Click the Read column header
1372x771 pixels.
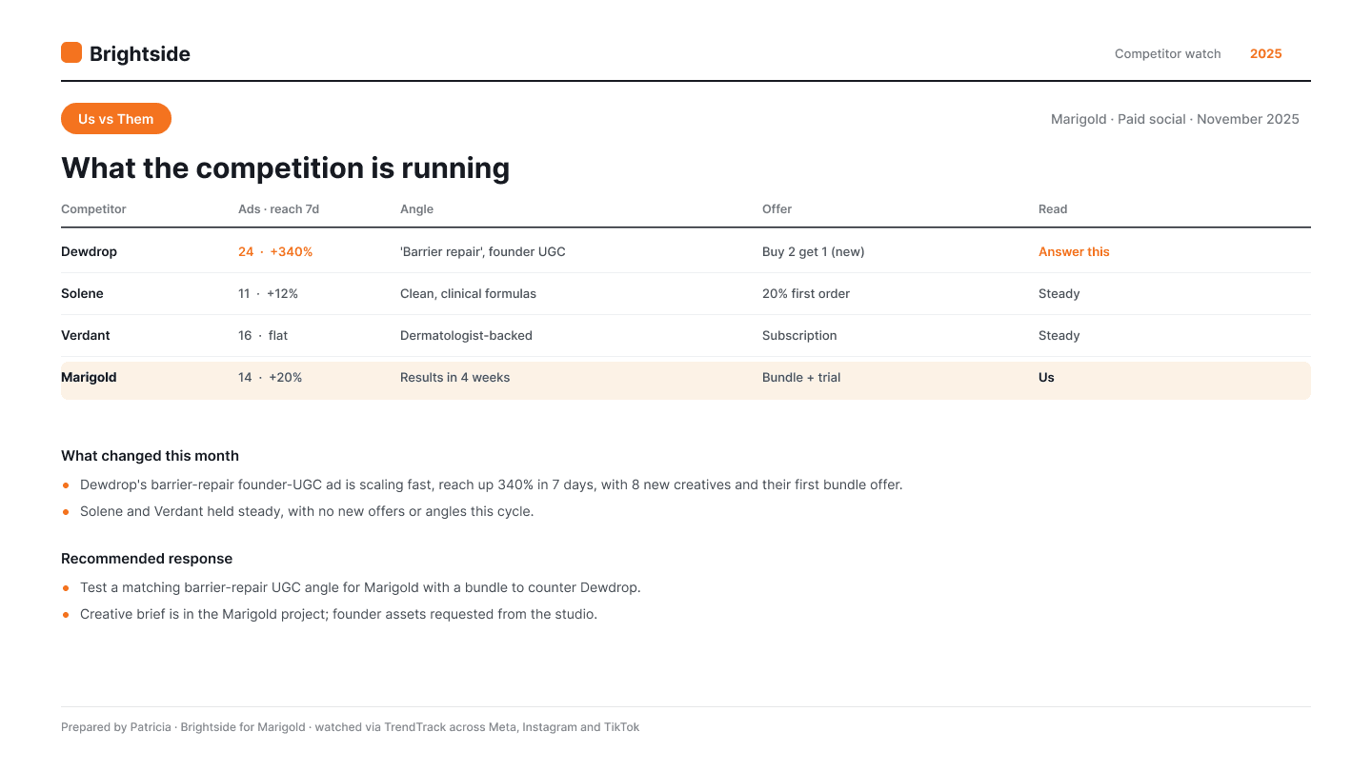click(1053, 209)
